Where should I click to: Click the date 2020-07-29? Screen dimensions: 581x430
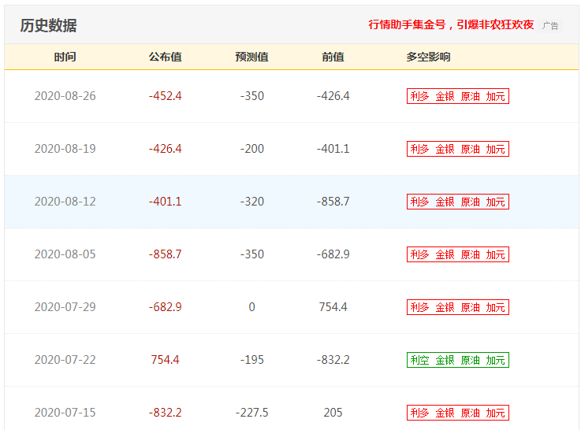tap(65, 307)
